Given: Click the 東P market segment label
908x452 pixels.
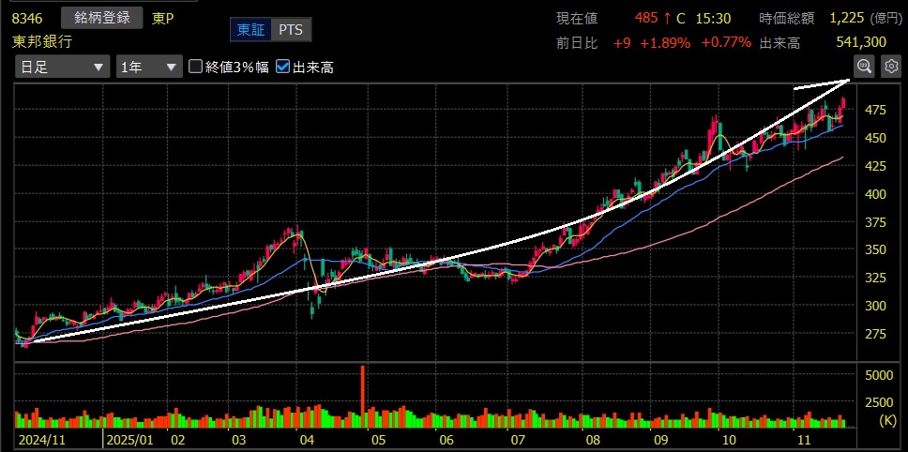Looking at the screenshot, I should coord(163,18).
